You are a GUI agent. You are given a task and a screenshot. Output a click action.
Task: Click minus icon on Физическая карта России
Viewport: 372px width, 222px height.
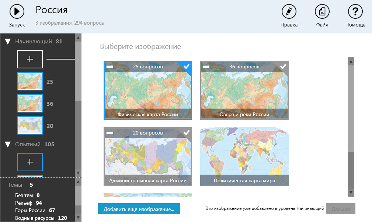tap(109, 67)
